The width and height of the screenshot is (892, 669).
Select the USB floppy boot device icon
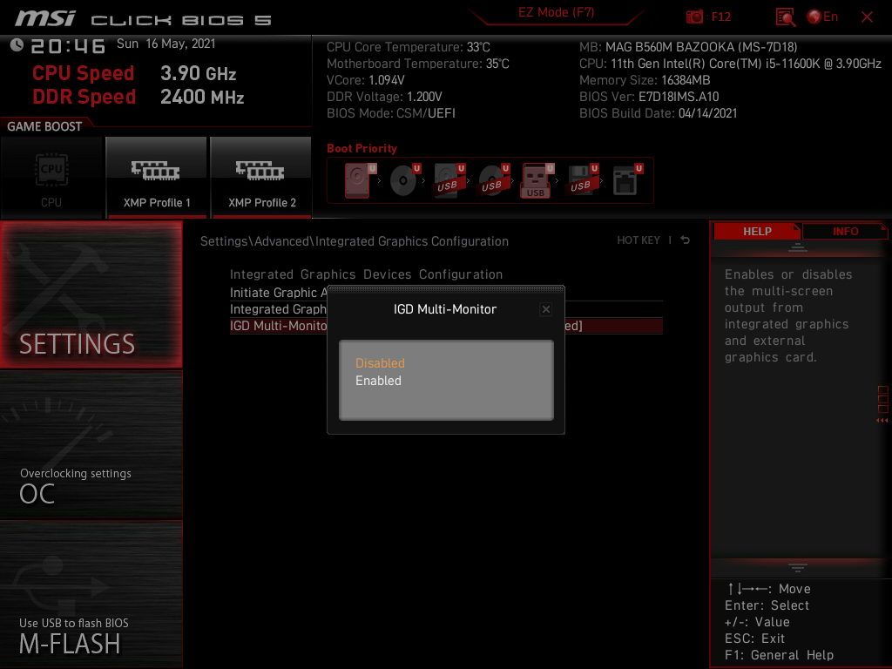coord(582,180)
